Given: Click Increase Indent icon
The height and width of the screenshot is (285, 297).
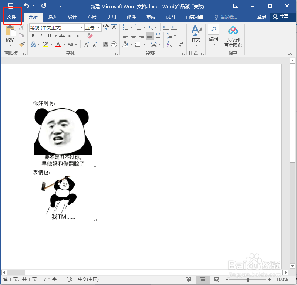Looking at the screenshot, I should pos(174,27).
